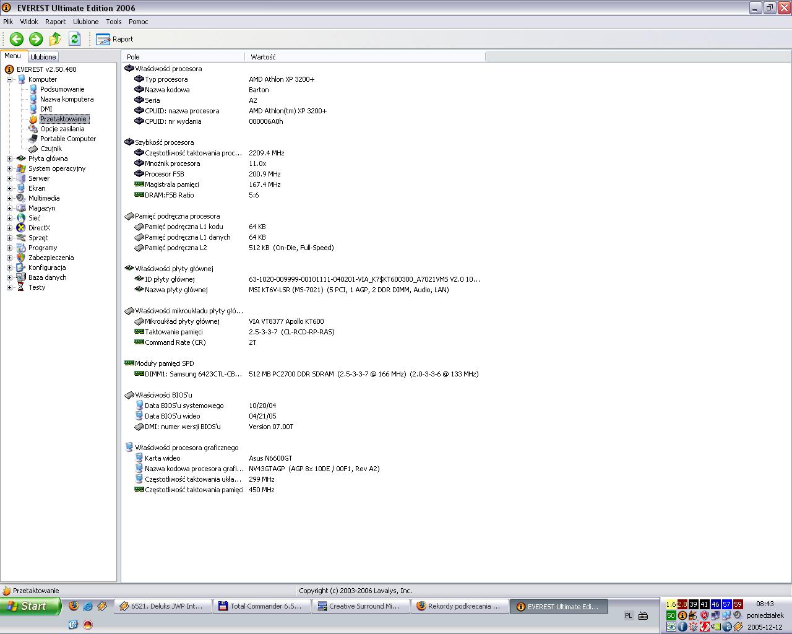Expand the DirectX tree node
The width and height of the screenshot is (792, 634).
(9, 228)
